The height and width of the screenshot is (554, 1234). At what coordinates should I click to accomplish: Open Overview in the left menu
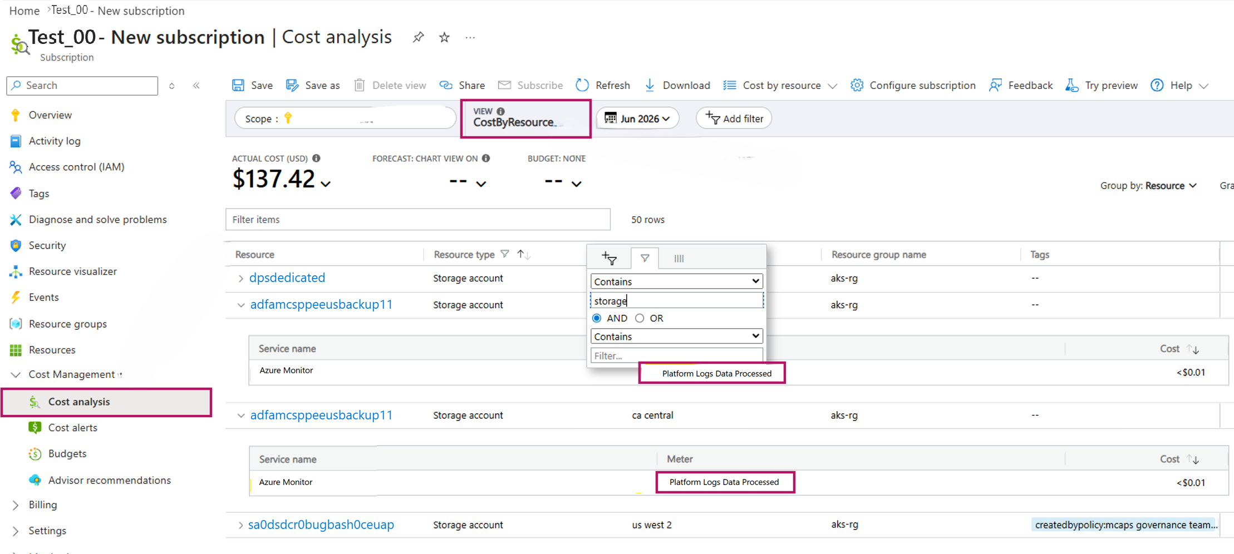click(50, 115)
